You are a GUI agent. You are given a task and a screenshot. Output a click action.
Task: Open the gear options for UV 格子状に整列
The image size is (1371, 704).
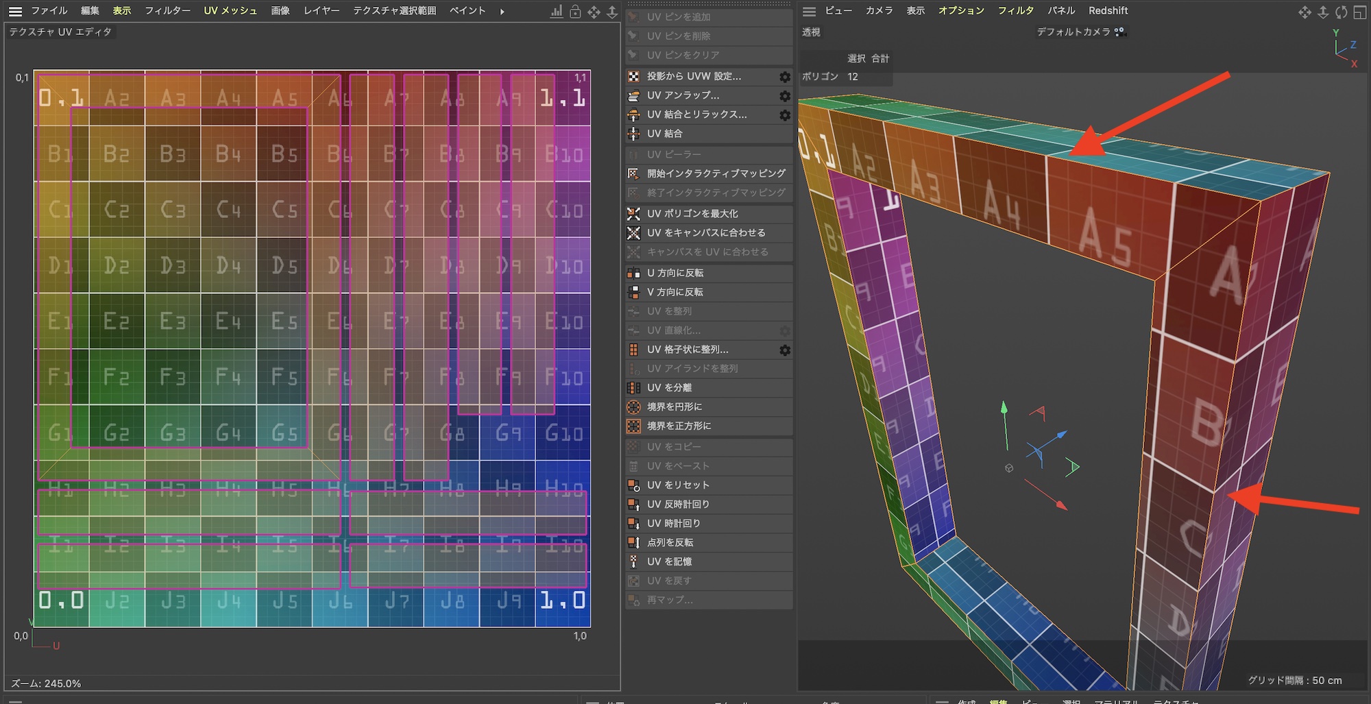click(785, 350)
